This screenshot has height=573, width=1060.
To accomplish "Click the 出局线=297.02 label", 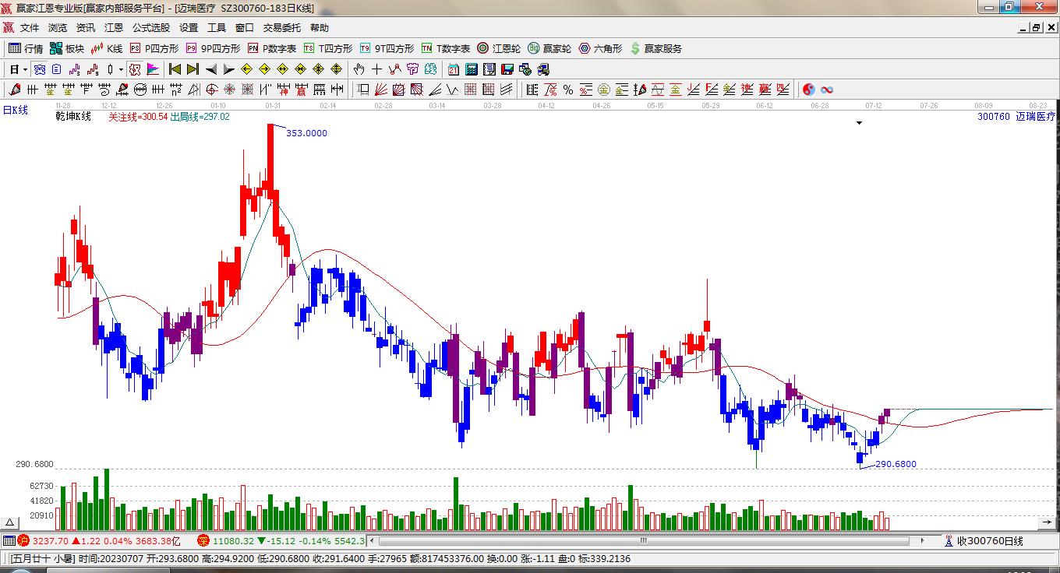I will [200, 117].
